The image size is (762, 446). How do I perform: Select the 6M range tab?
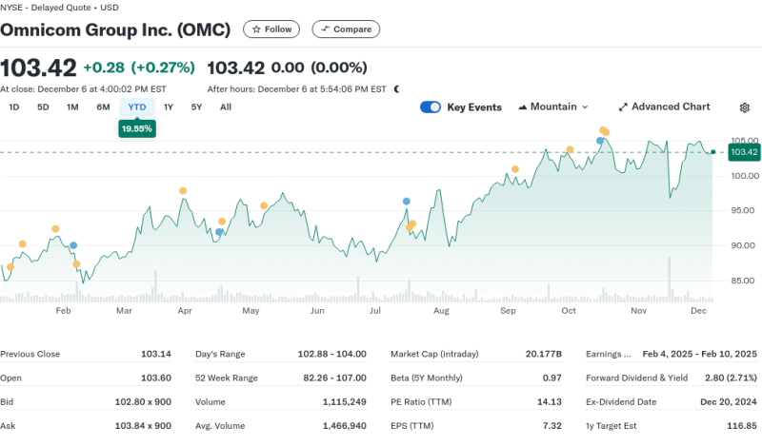pyautogui.click(x=103, y=107)
